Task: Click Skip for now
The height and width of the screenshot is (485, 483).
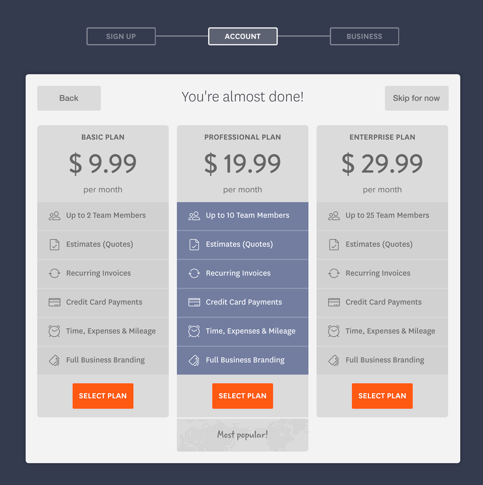Action: (x=416, y=98)
